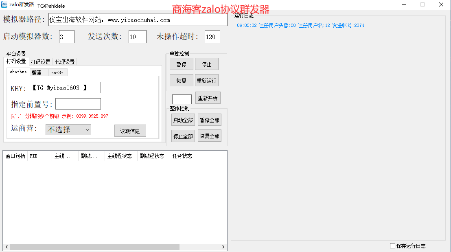
Task: Click the table scrollbar's left arrow
Action: (x=7, y=247)
